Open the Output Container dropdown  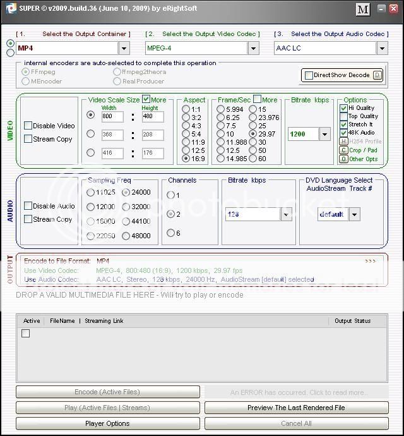(124, 48)
